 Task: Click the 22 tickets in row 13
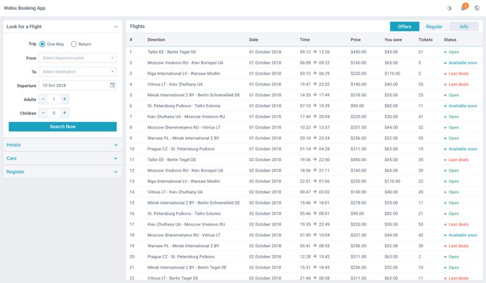420,181
